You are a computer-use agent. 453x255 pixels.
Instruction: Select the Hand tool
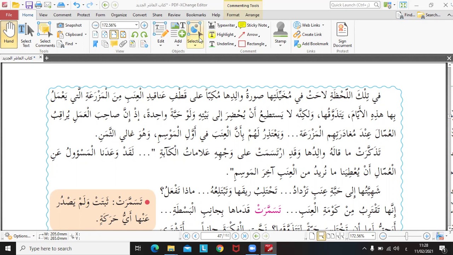9,34
